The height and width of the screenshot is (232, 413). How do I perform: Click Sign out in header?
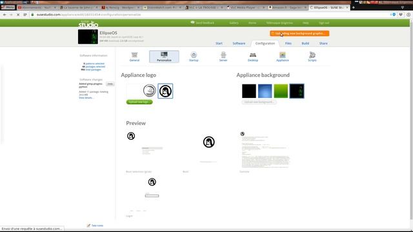pos(324,23)
